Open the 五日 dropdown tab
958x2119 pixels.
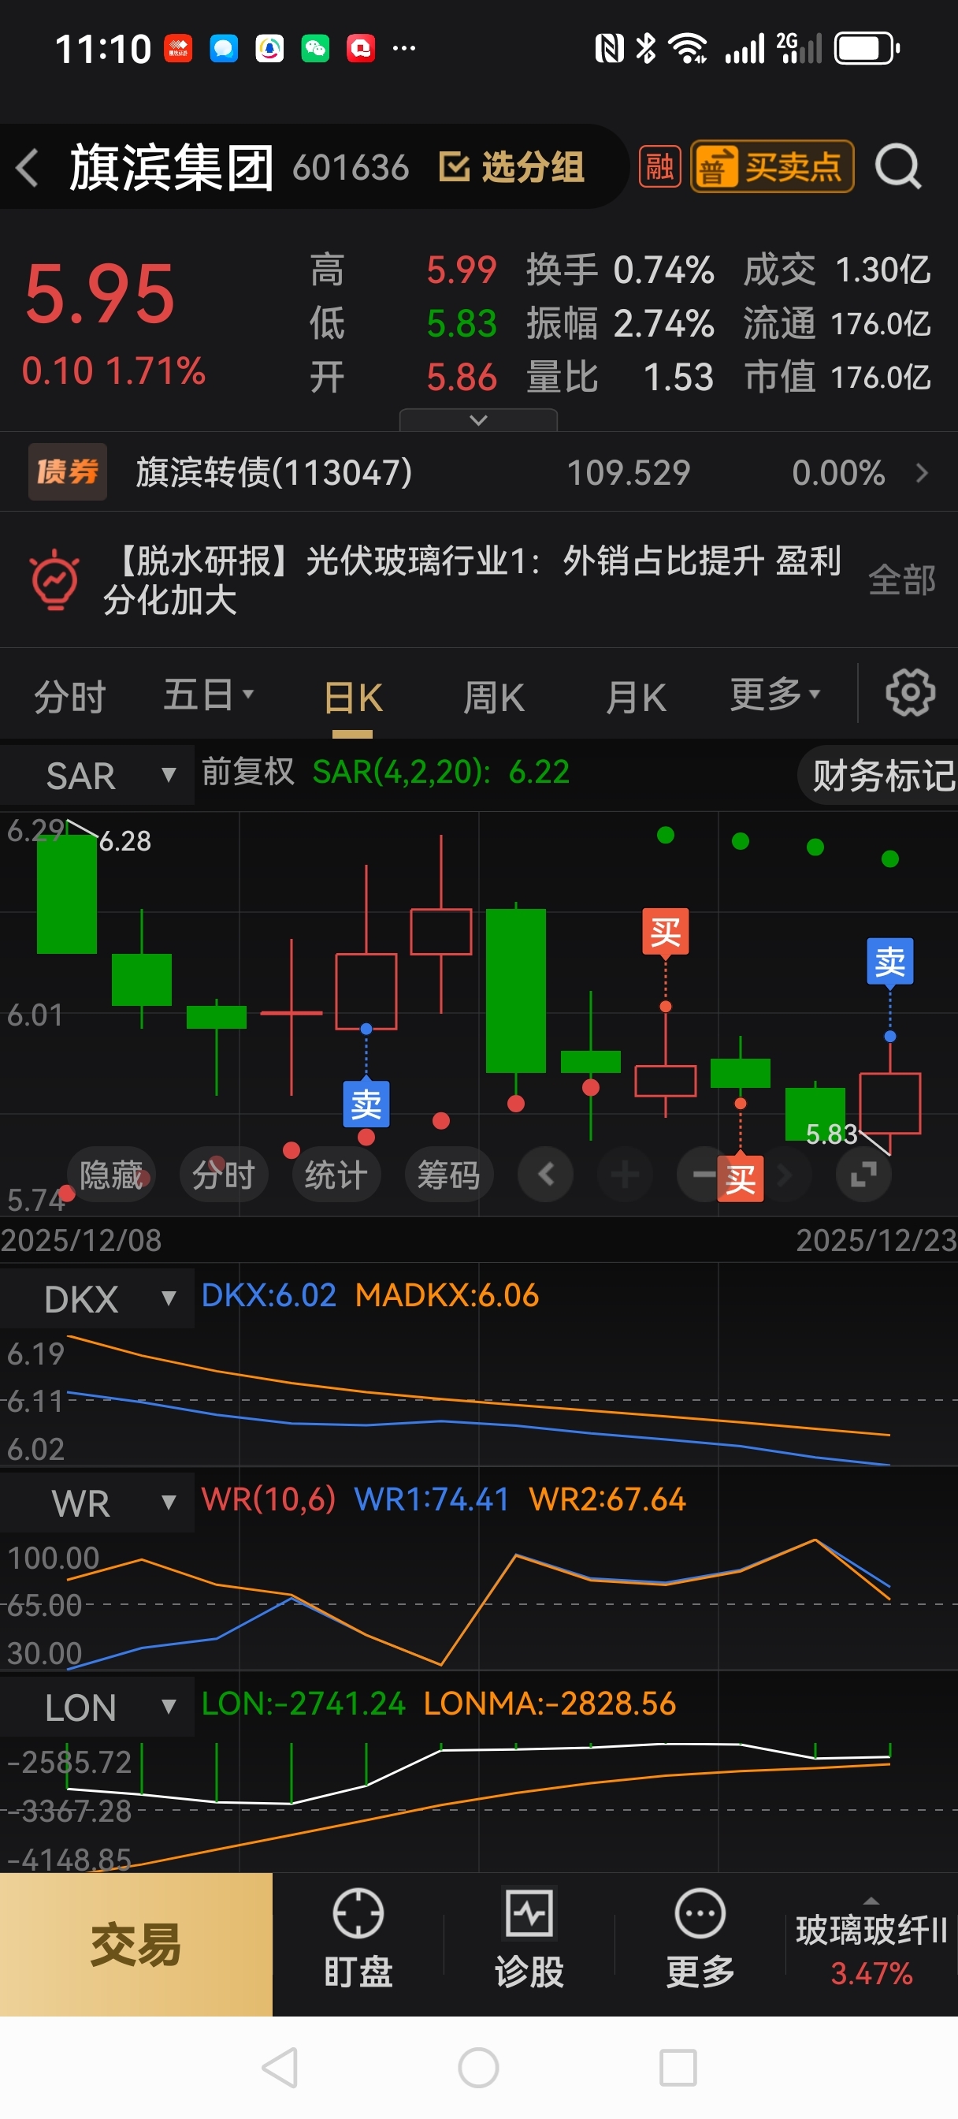click(x=208, y=695)
